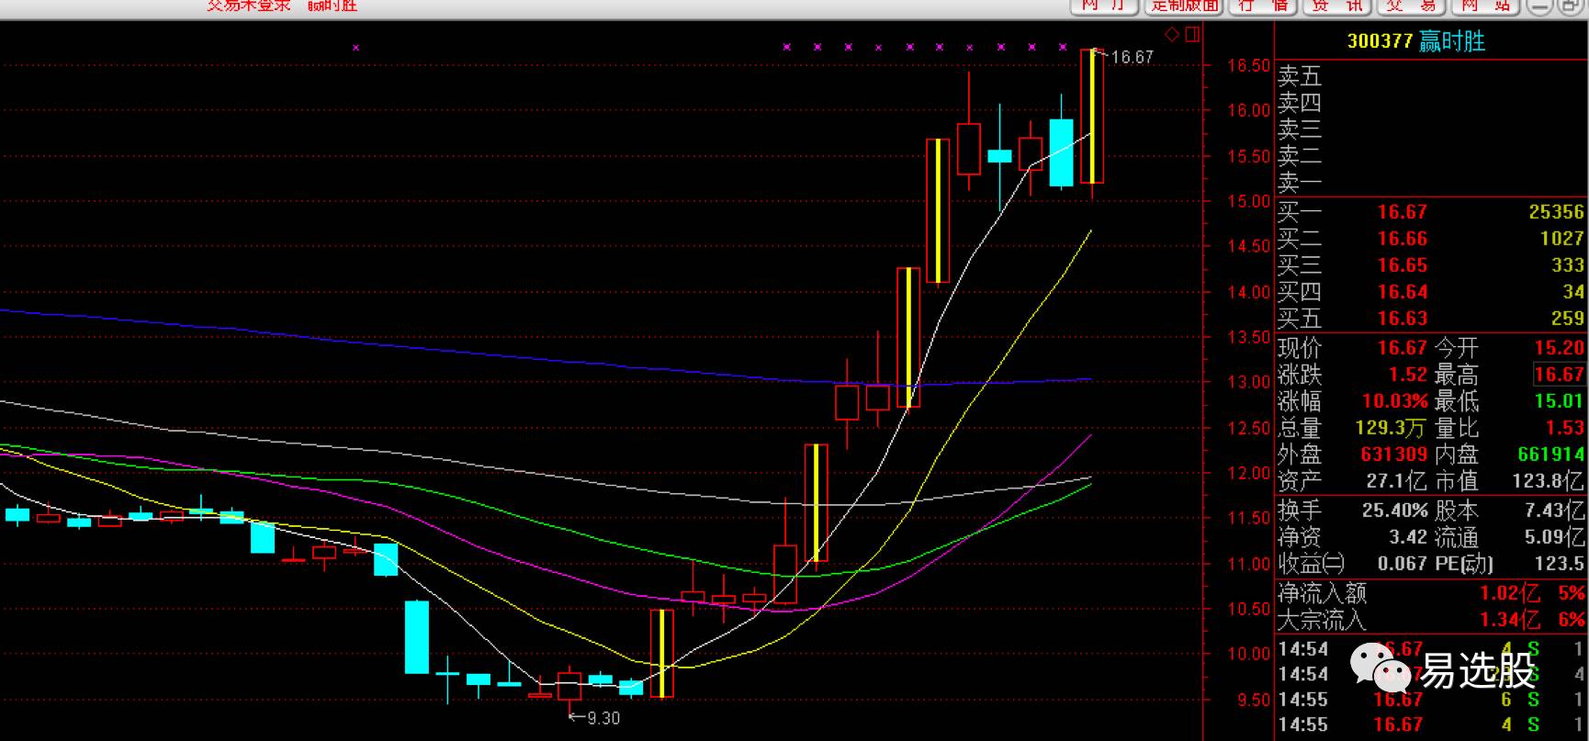Click the red square panel icon beside diamond
Image resolution: width=1589 pixels, height=741 pixels.
point(1192,35)
